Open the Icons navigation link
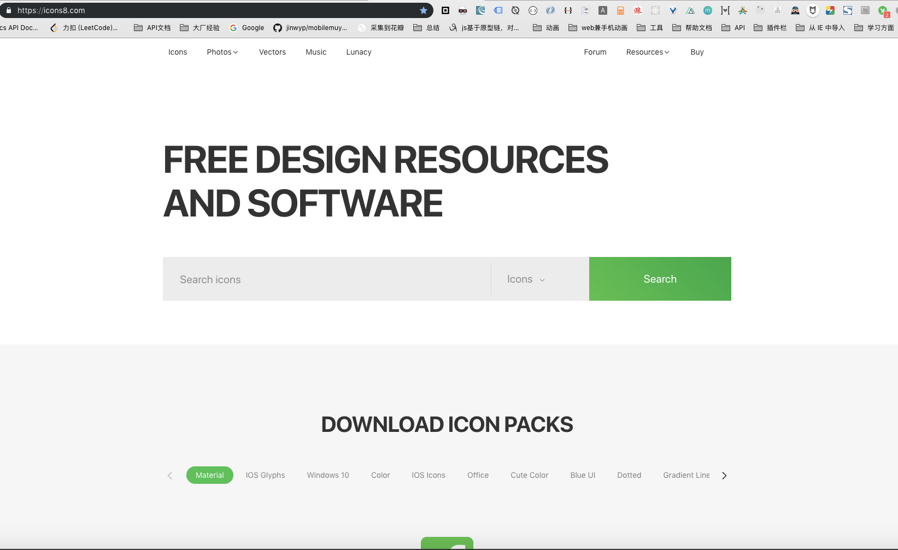The height and width of the screenshot is (550, 898). [178, 52]
